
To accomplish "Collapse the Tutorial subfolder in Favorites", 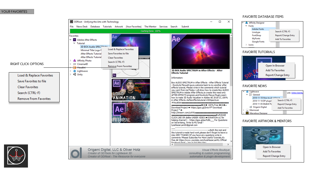I will [74, 43].
